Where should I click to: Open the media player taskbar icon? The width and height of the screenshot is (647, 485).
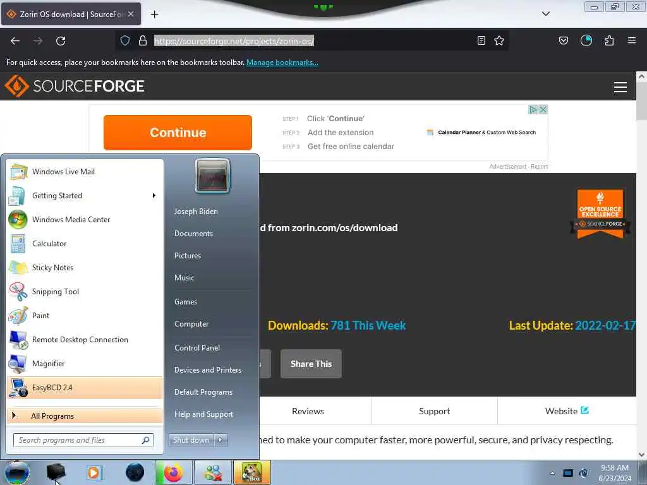94,472
